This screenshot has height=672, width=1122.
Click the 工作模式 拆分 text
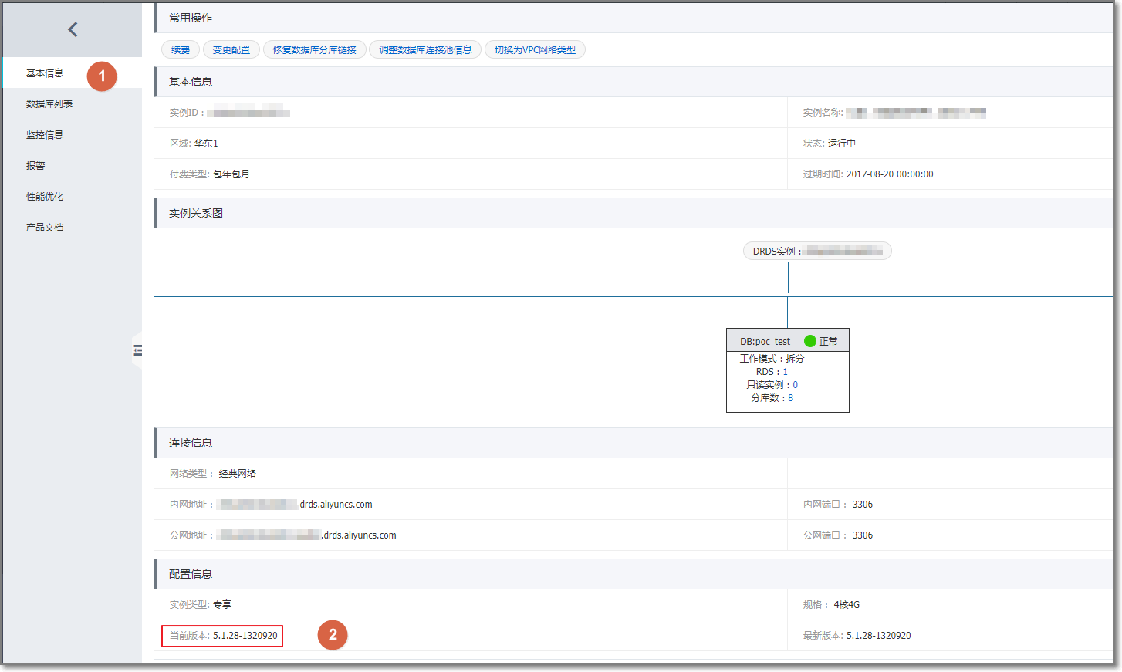772,359
